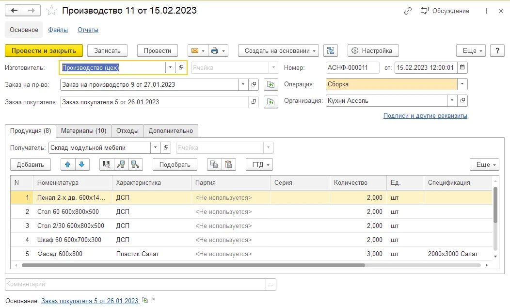This screenshot has width=510, height=308.
Task: Open help with the question mark button
Action: tap(497, 51)
